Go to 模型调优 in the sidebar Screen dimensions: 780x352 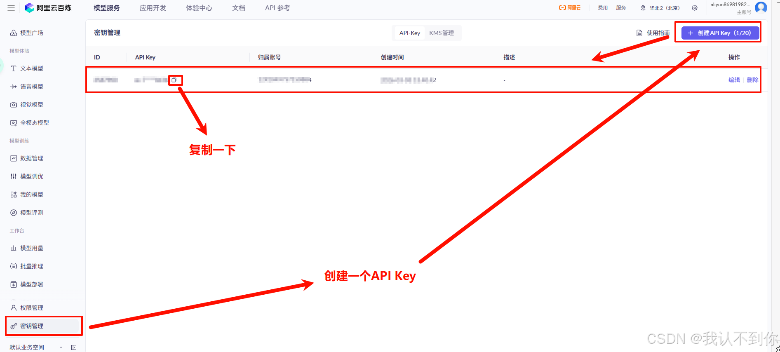coord(27,176)
